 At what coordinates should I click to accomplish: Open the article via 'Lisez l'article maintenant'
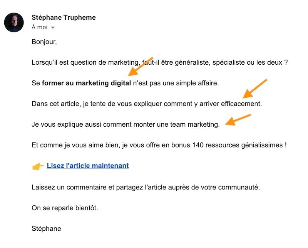[87, 166]
